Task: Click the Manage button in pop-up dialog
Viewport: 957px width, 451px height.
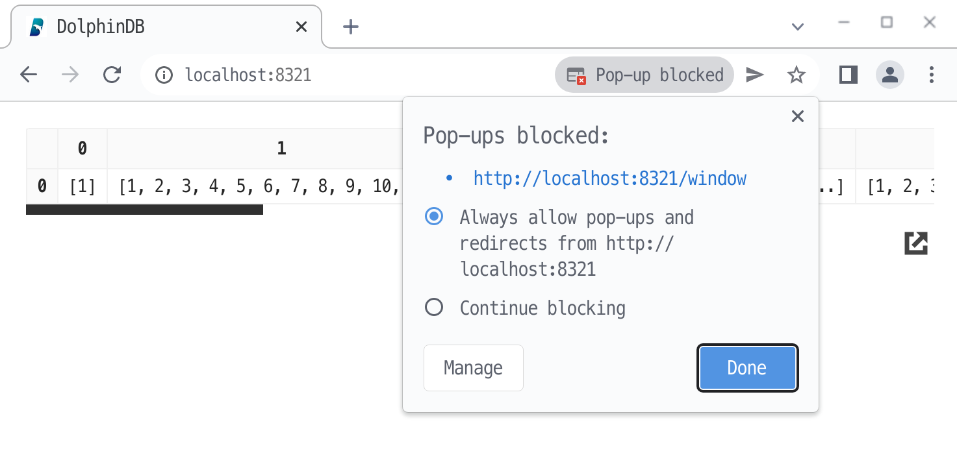Action: coord(473,368)
